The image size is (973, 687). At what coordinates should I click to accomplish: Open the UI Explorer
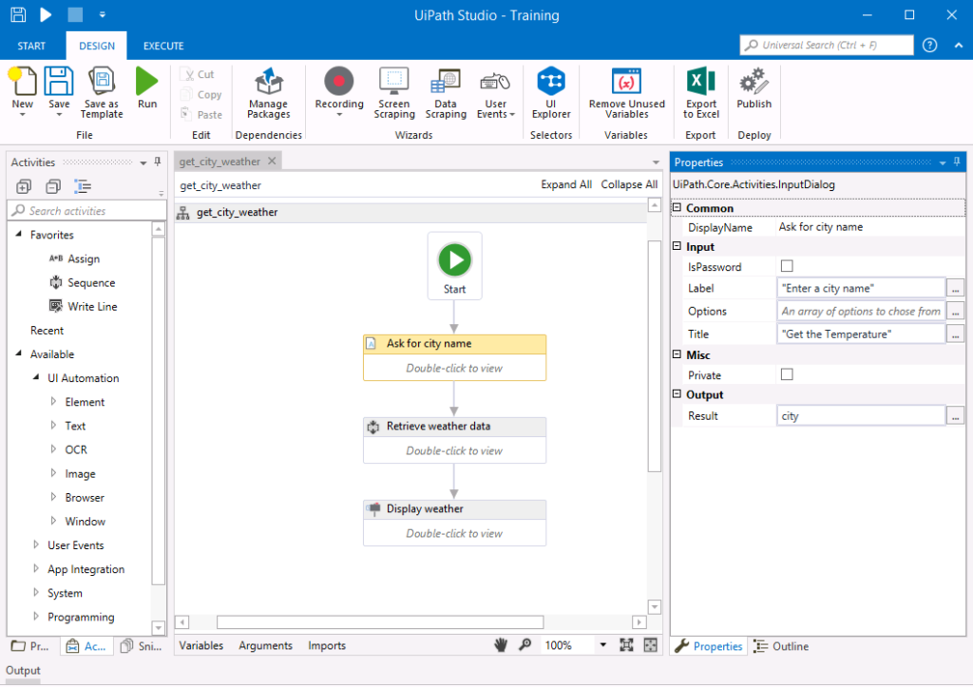pyautogui.click(x=551, y=90)
